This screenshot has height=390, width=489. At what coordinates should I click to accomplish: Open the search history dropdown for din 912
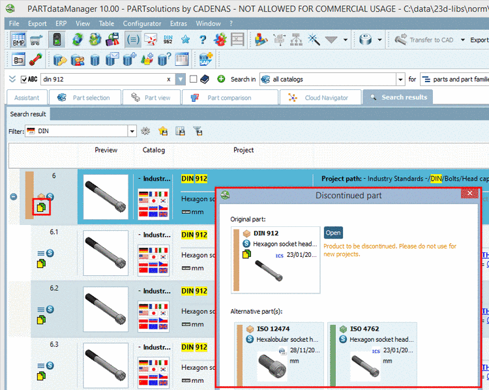pos(180,80)
